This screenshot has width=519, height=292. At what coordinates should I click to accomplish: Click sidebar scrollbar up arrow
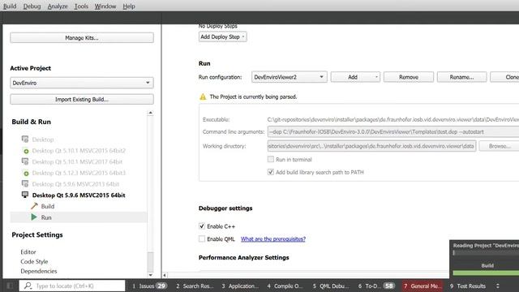pos(150,113)
